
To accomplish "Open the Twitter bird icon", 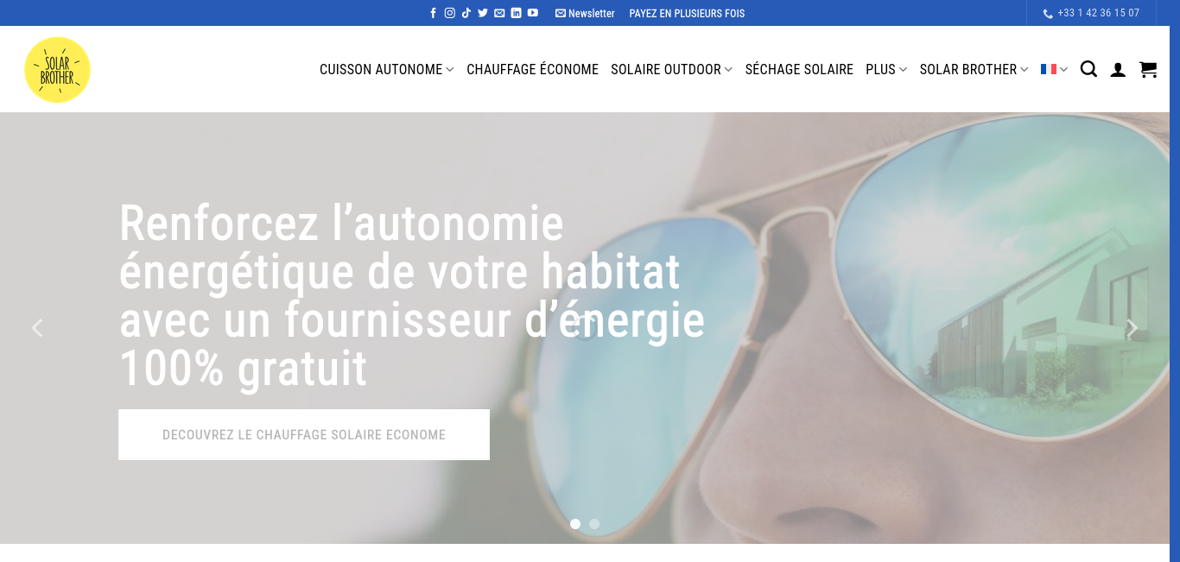I will (x=483, y=13).
